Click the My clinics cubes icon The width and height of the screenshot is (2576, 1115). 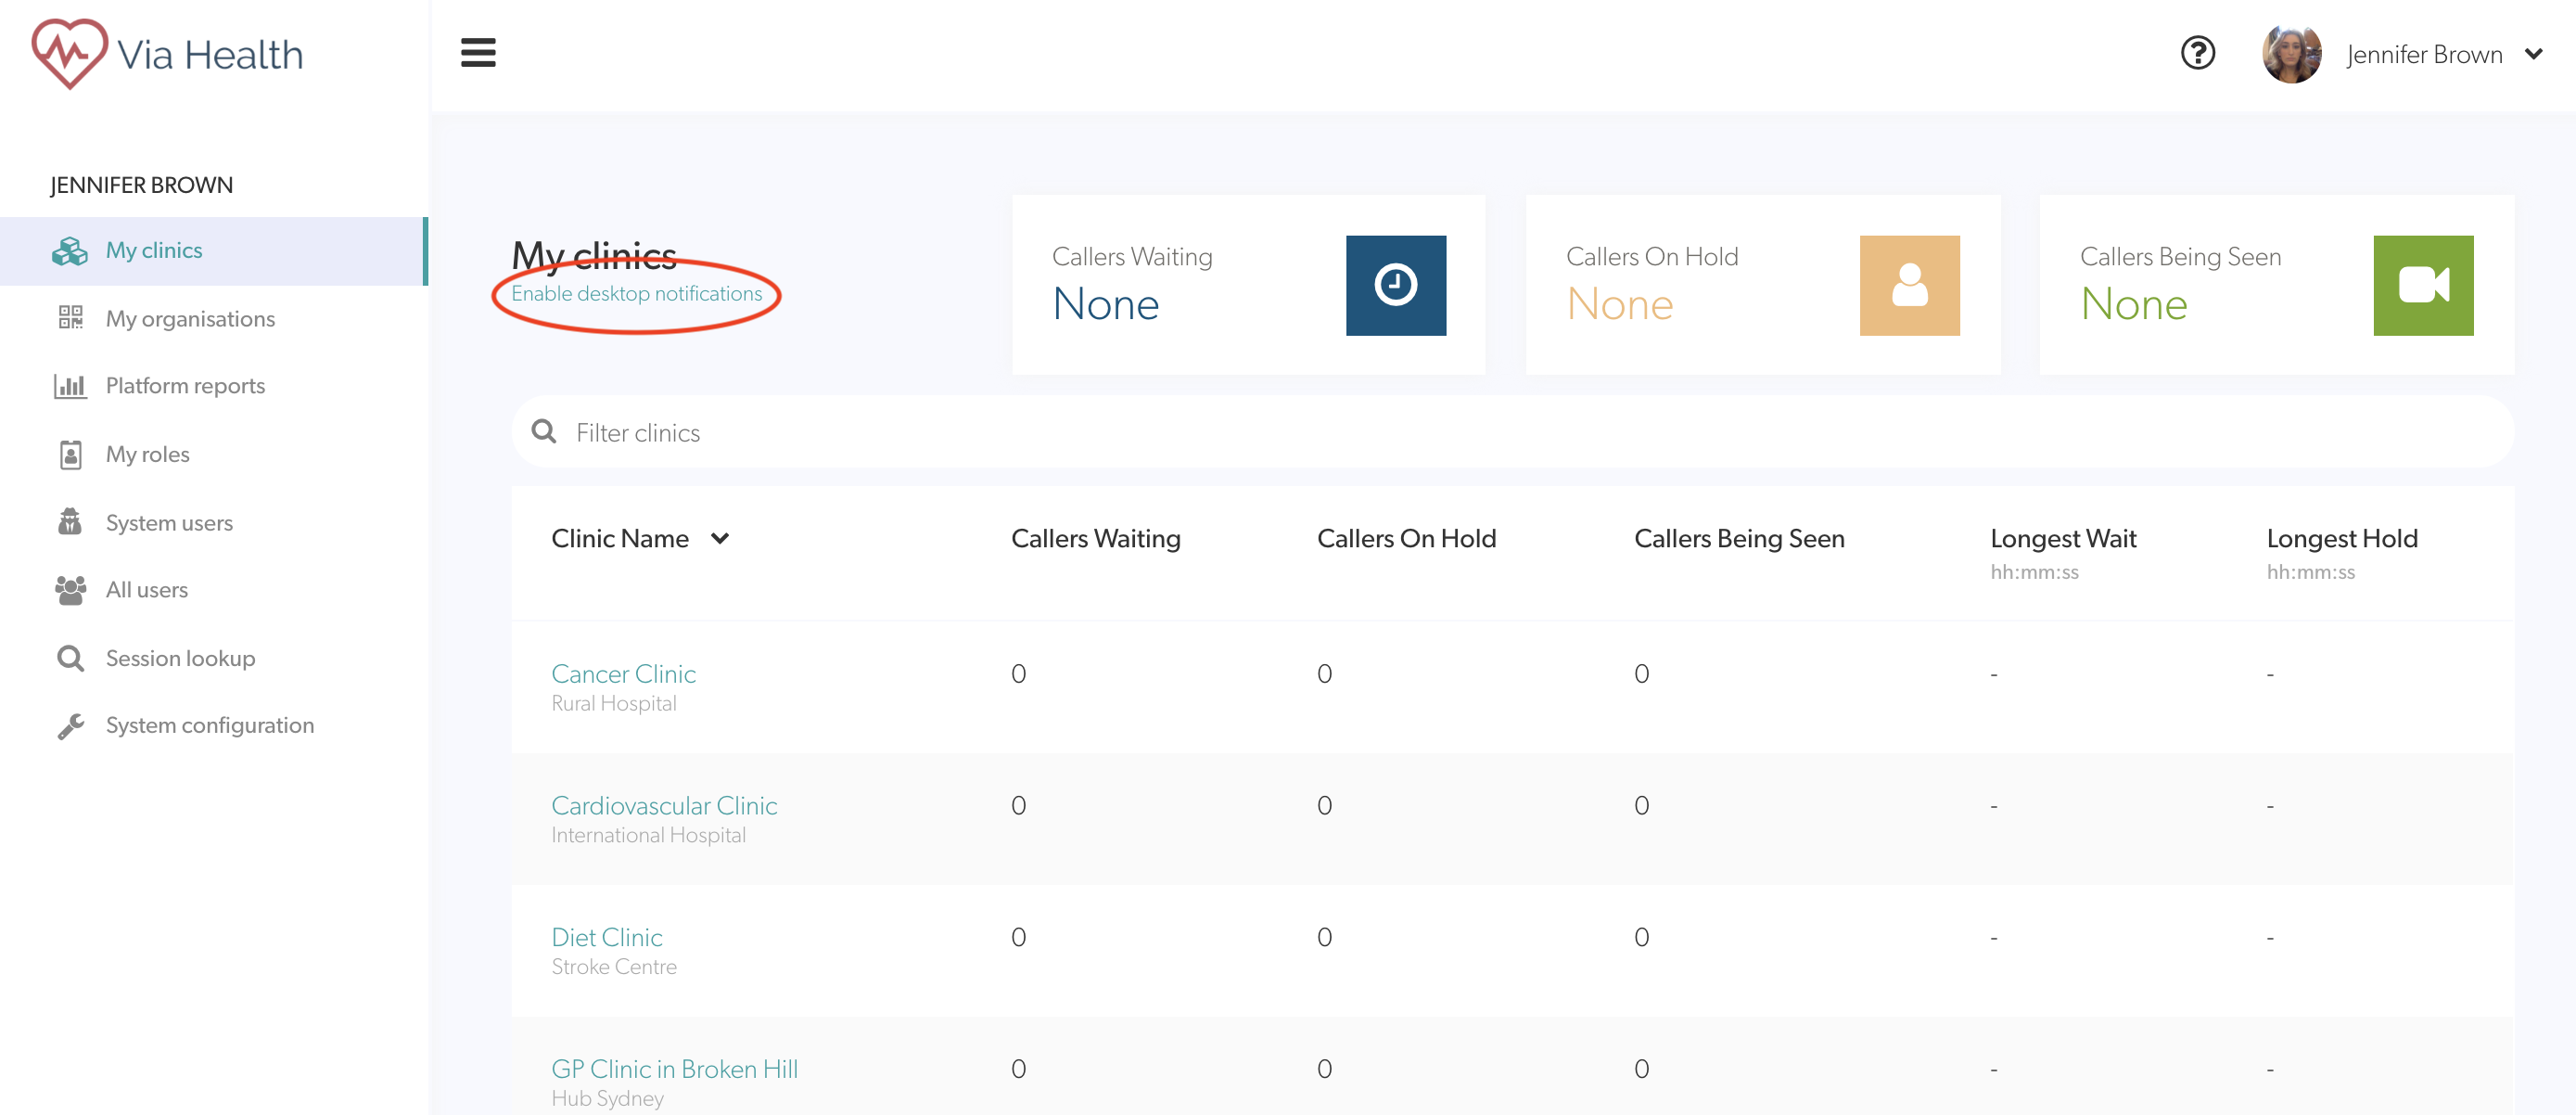point(70,251)
